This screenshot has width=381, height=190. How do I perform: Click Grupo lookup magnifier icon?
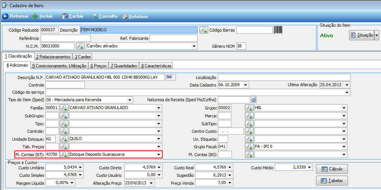coord(249,108)
